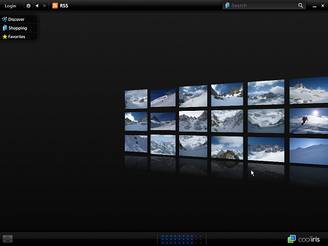Open the settings gear icon
Screen dimensions: 328x246
tap(28, 6)
